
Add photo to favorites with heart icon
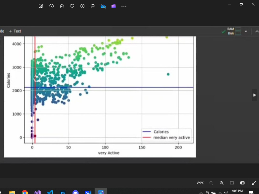pos(72,6)
